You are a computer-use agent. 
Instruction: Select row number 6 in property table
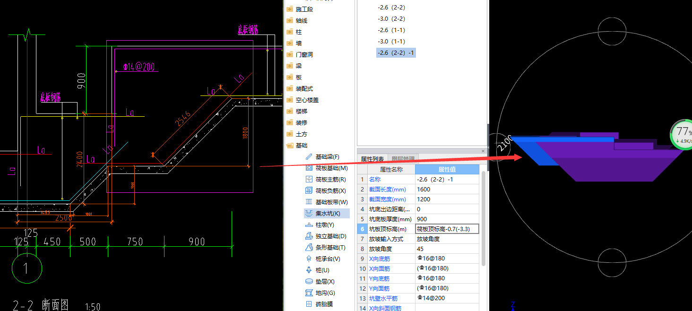click(x=363, y=229)
